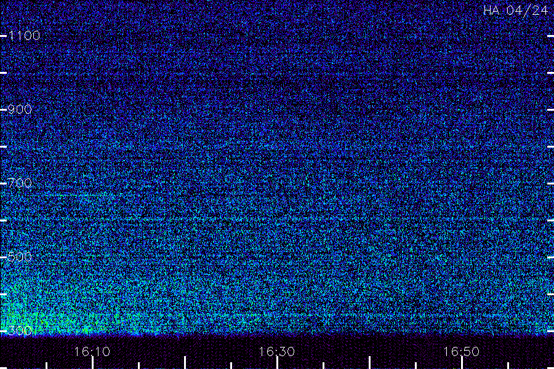Click the 300 frequency axis label
The width and height of the screenshot is (554, 369).
[x=20, y=330]
